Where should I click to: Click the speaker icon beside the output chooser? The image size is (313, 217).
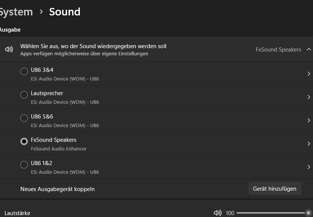pyautogui.click(x=9, y=50)
